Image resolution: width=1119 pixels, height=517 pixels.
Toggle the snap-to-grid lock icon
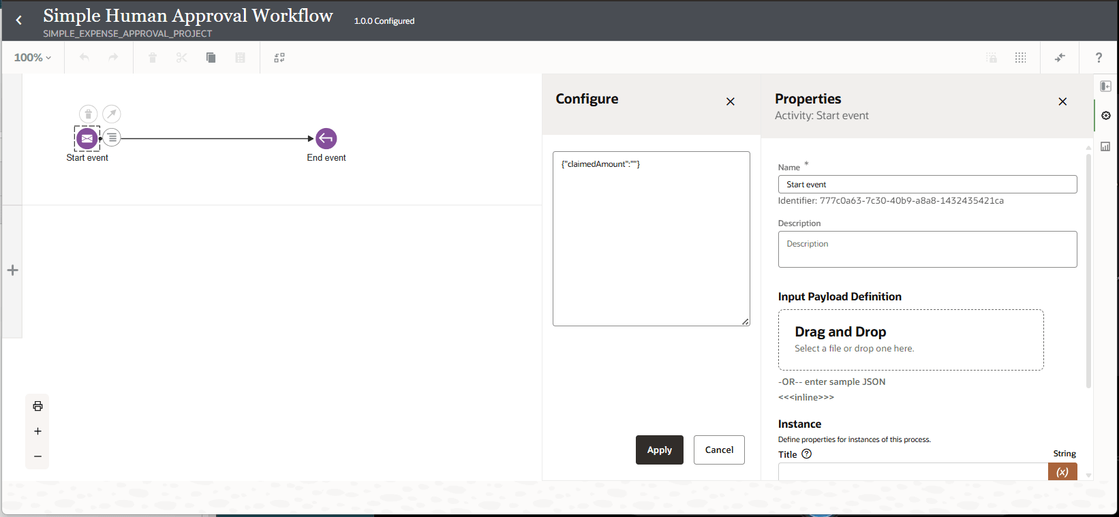pos(992,58)
